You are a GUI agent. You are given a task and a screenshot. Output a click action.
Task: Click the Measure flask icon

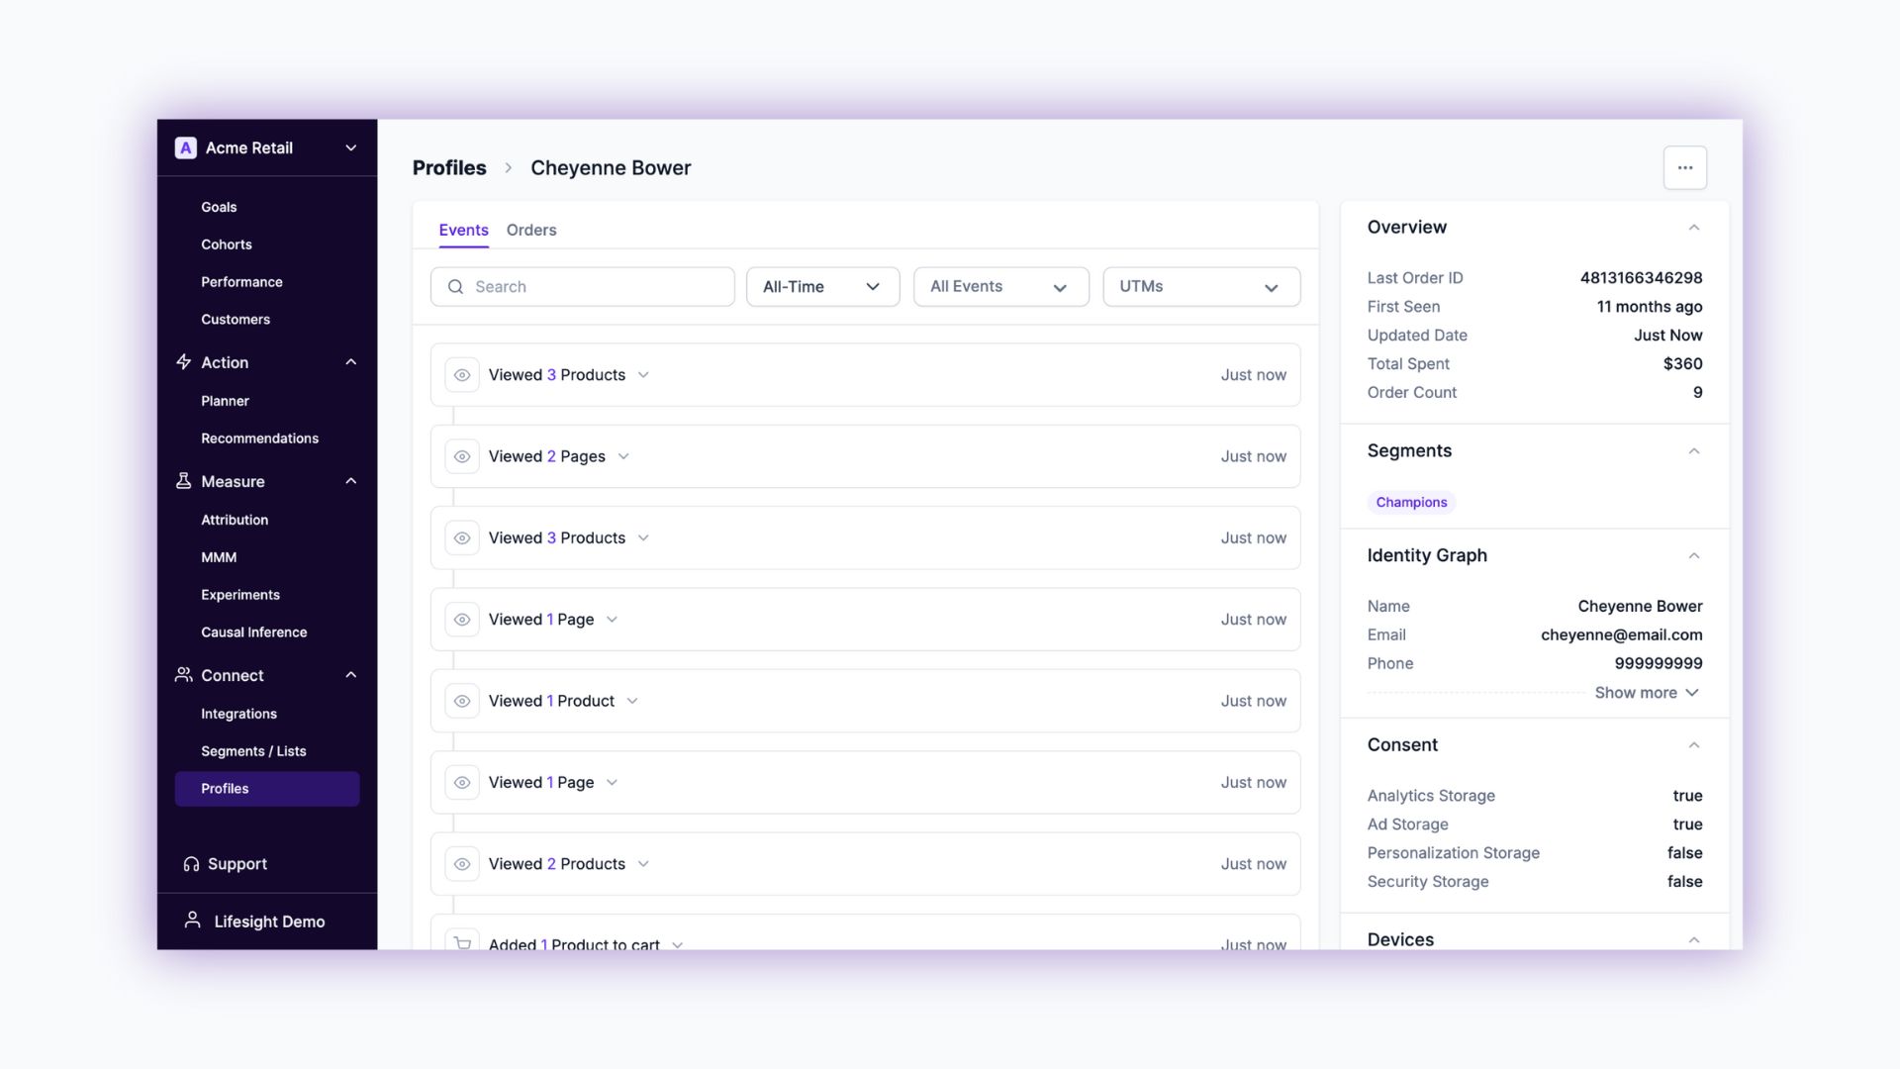pyautogui.click(x=183, y=481)
